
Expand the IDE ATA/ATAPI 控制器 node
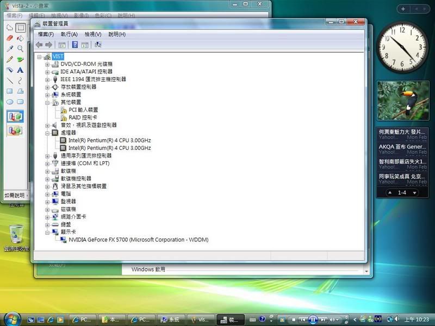click(x=47, y=72)
